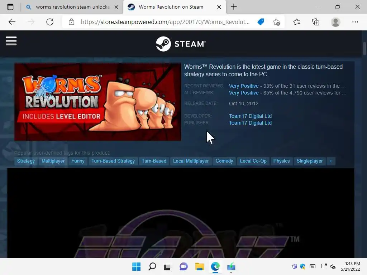Viewport: 367px width, 275px height.
Task: Close the worms revolution search tab
Action: pos(116,7)
